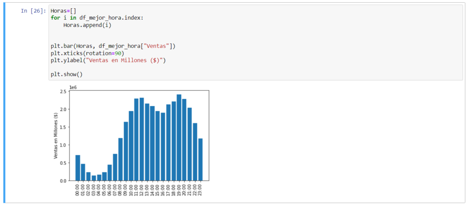Click the bar for 12:00
Viewport: 468px width, 205px height.
(142, 139)
